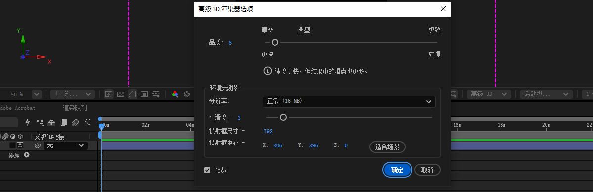593x192 pixels.
Task: Click the 草图 quality label
Action: click(268, 30)
